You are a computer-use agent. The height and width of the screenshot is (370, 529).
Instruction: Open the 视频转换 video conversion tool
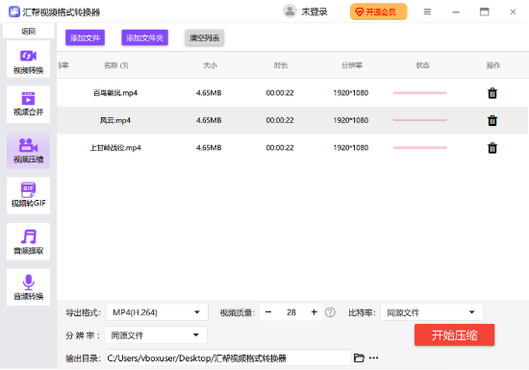28,60
